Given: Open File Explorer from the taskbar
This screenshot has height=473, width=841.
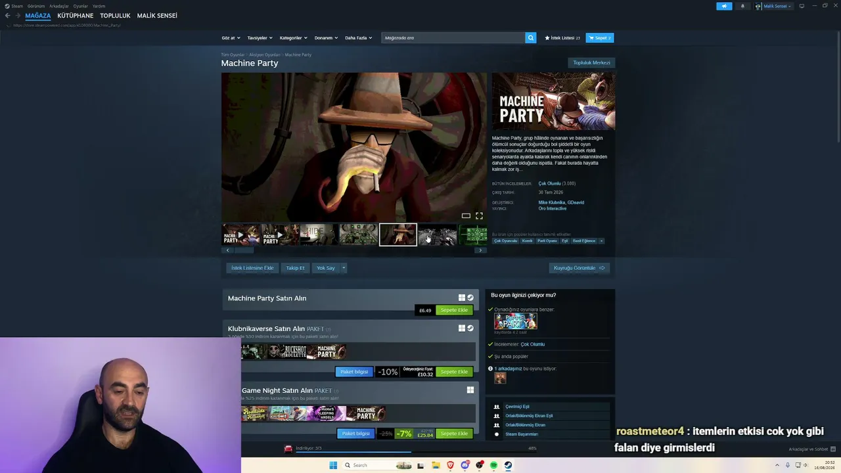Looking at the screenshot, I should 436,465.
